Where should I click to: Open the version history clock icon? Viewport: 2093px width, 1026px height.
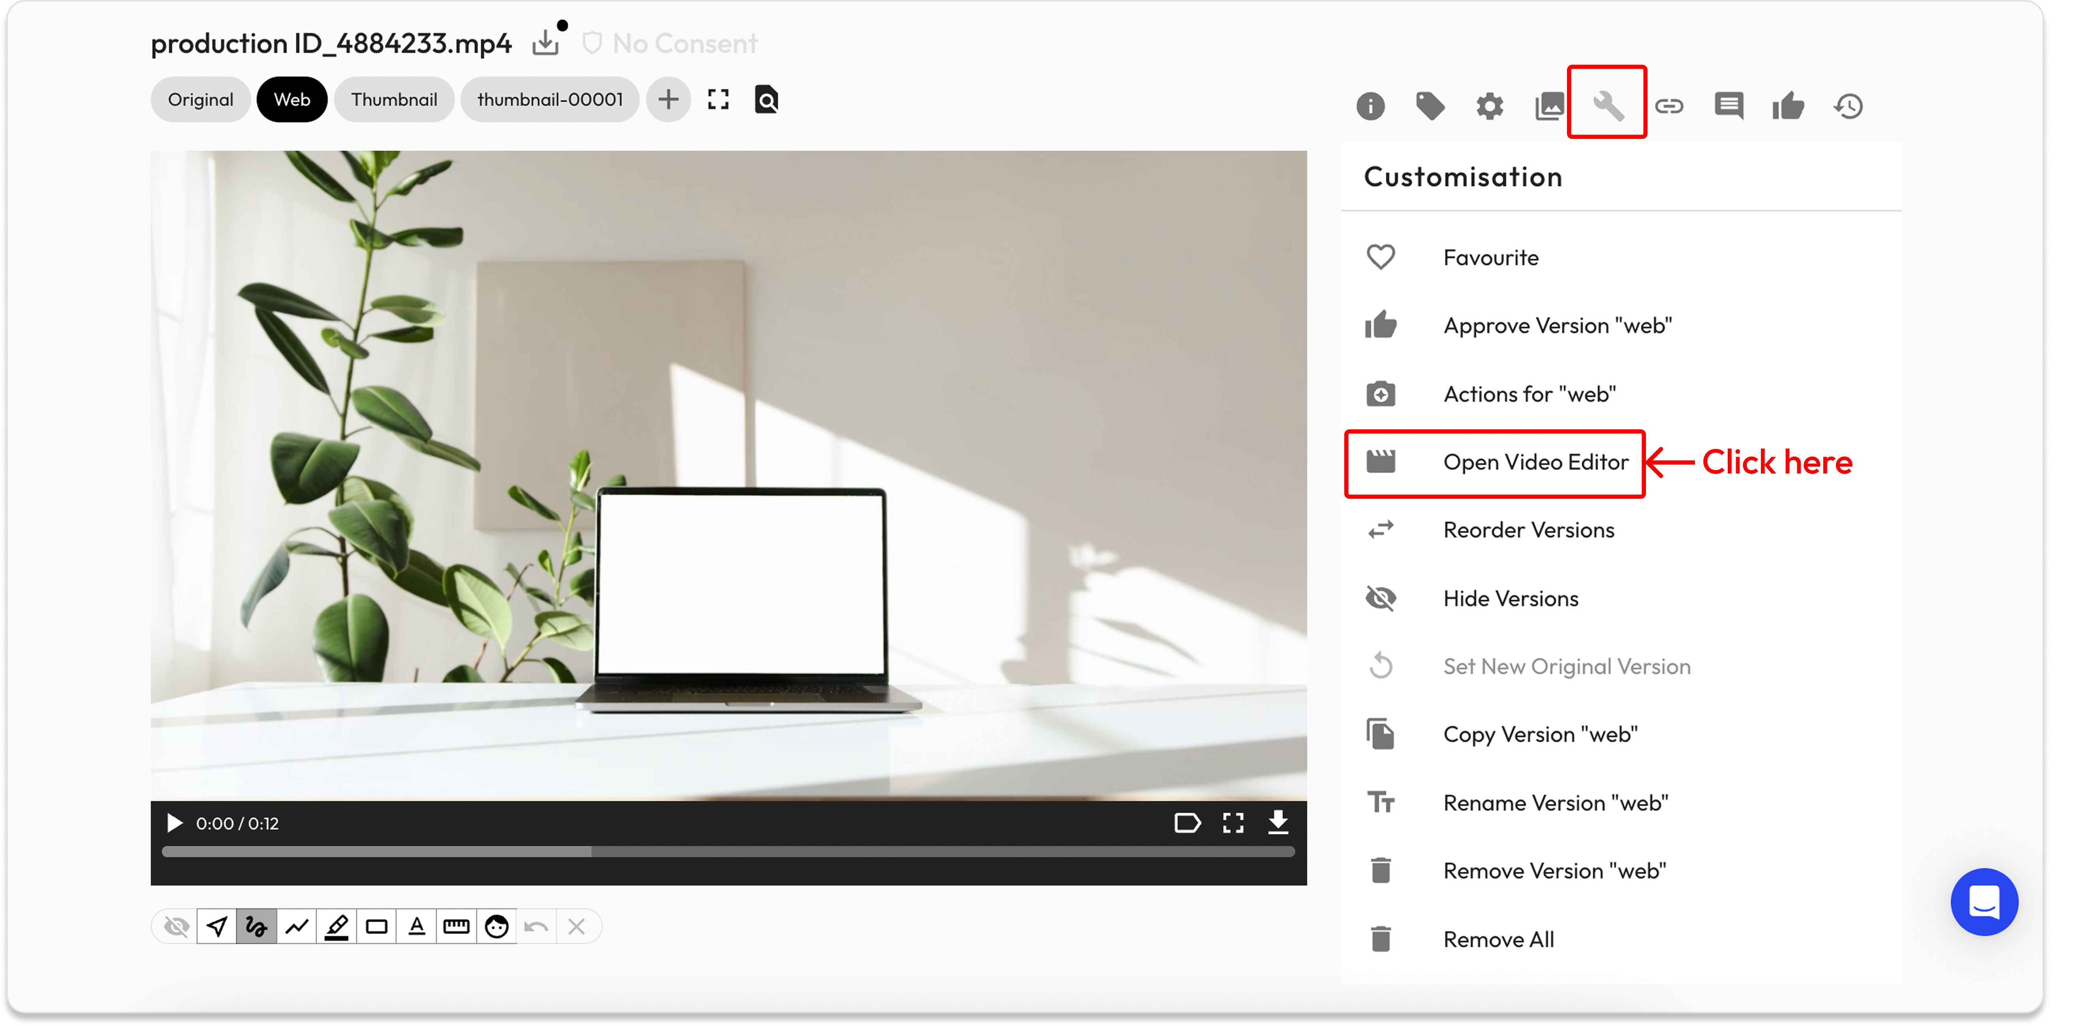click(1849, 106)
